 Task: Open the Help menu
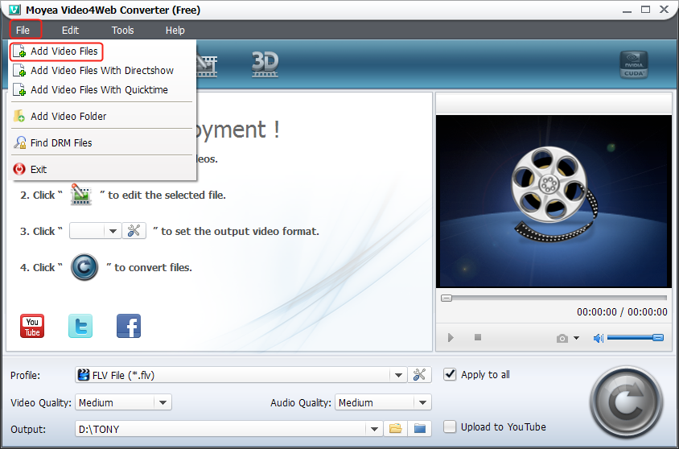coord(175,31)
